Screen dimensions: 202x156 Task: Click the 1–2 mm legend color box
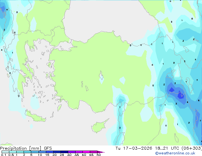click(x=20, y=152)
